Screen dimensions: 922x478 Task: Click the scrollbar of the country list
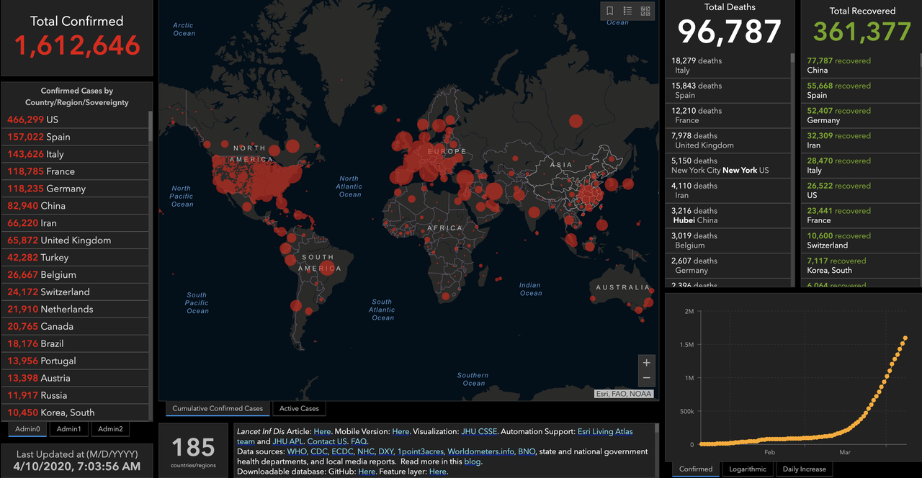(151, 126)
